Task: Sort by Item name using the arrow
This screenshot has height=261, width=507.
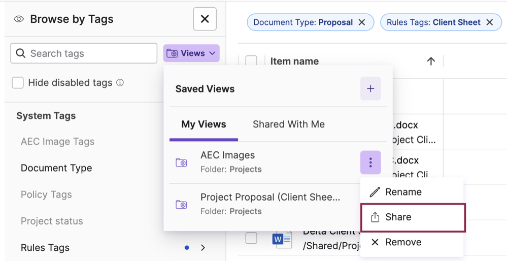Action: (x=431, y=61)
